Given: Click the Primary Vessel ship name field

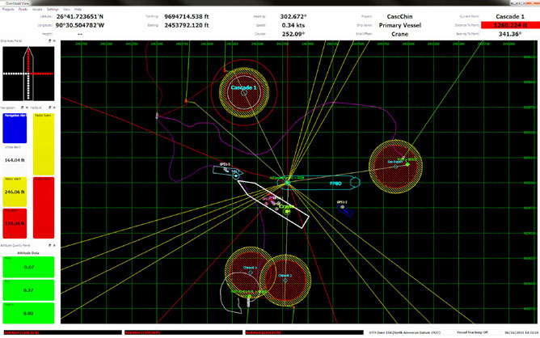Looking at the screenshot, I should (391, 25).
